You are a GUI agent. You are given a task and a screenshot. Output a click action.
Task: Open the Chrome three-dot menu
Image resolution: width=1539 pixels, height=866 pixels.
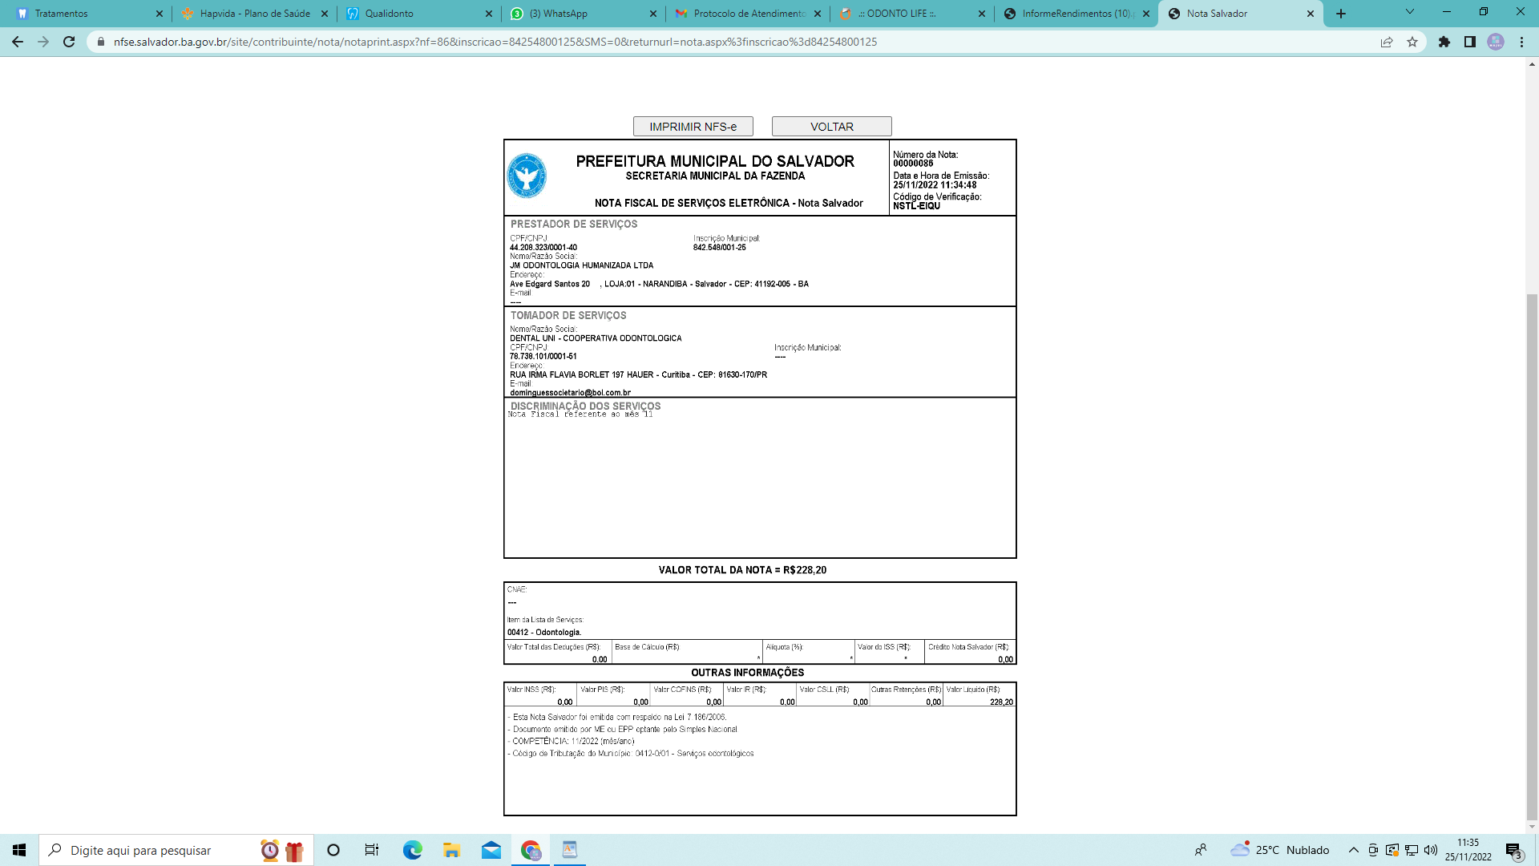click(1521, 42)
